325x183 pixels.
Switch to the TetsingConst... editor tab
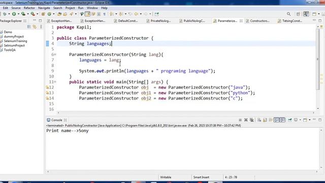point(290,21)
